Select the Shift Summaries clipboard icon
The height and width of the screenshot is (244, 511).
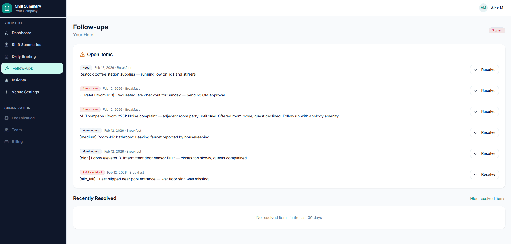tap(6, 45)
